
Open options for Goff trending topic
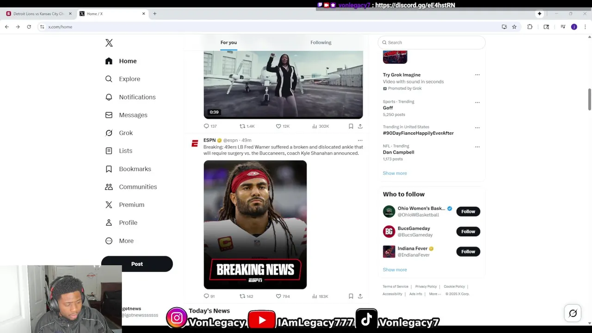(477, 103)
